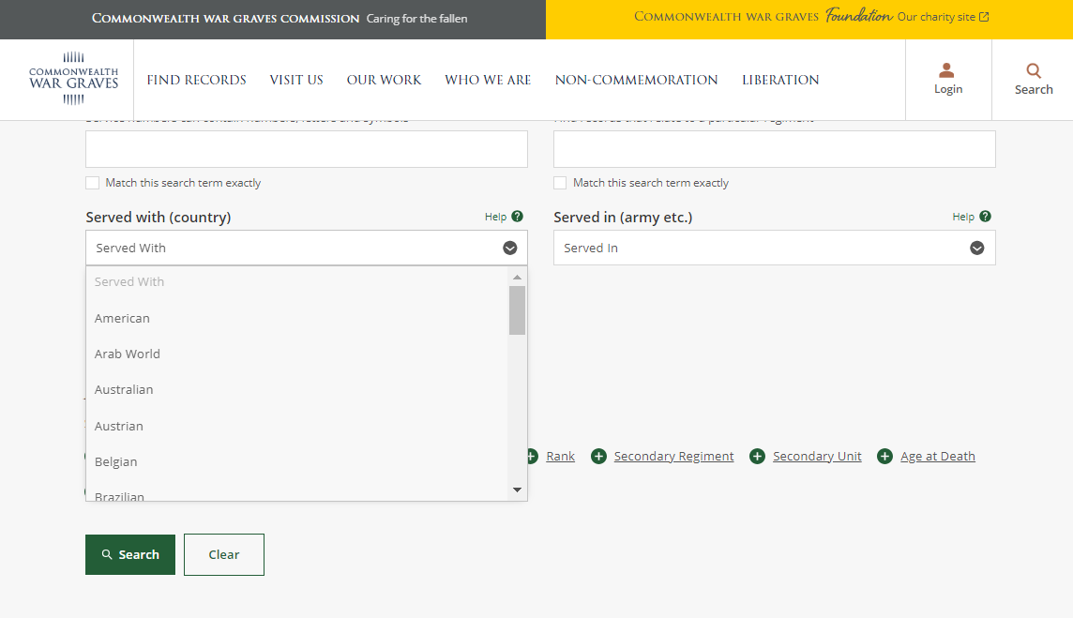Open the Non-Commemoration menu item
The height and width of the screenshot is (618, 1073).
coord(636,80)
